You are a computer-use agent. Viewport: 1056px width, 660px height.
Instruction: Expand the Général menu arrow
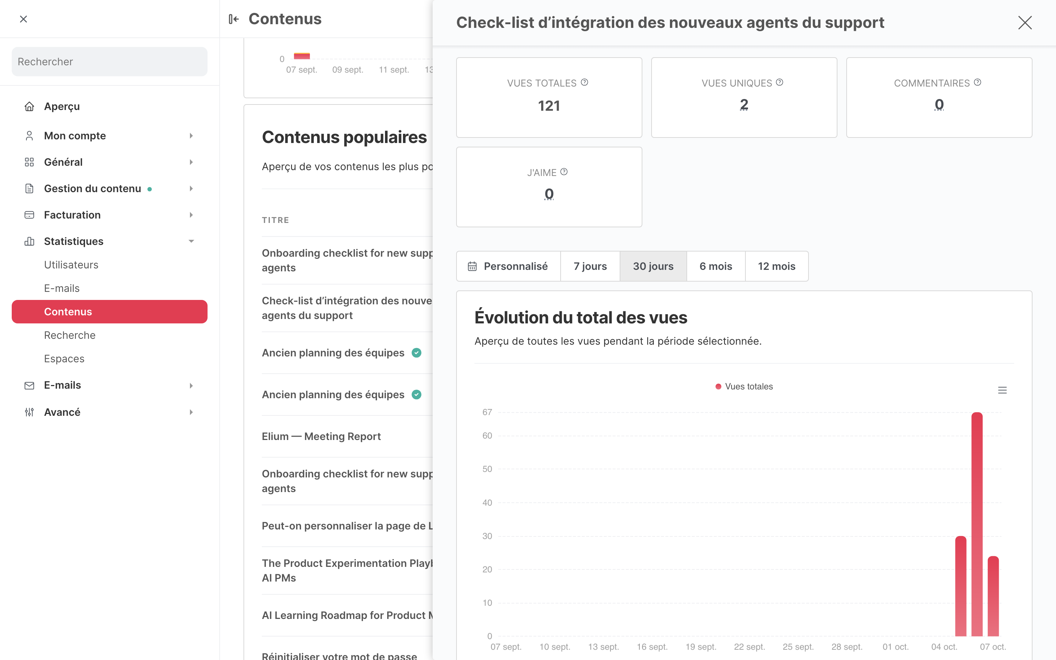click(191, 162)
